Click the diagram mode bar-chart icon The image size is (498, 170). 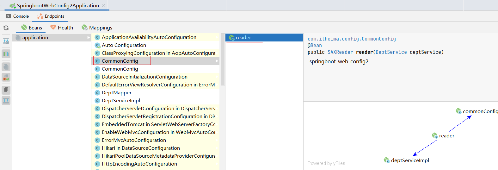tap(6, 54)
